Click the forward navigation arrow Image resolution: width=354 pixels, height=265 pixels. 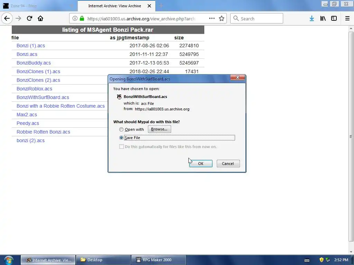point(18,18)
